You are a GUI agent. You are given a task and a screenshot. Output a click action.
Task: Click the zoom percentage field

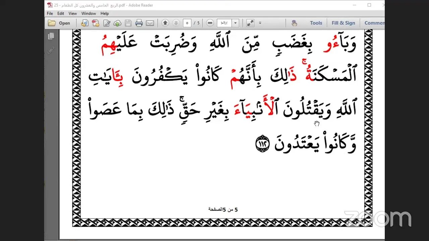pos(224,23)
